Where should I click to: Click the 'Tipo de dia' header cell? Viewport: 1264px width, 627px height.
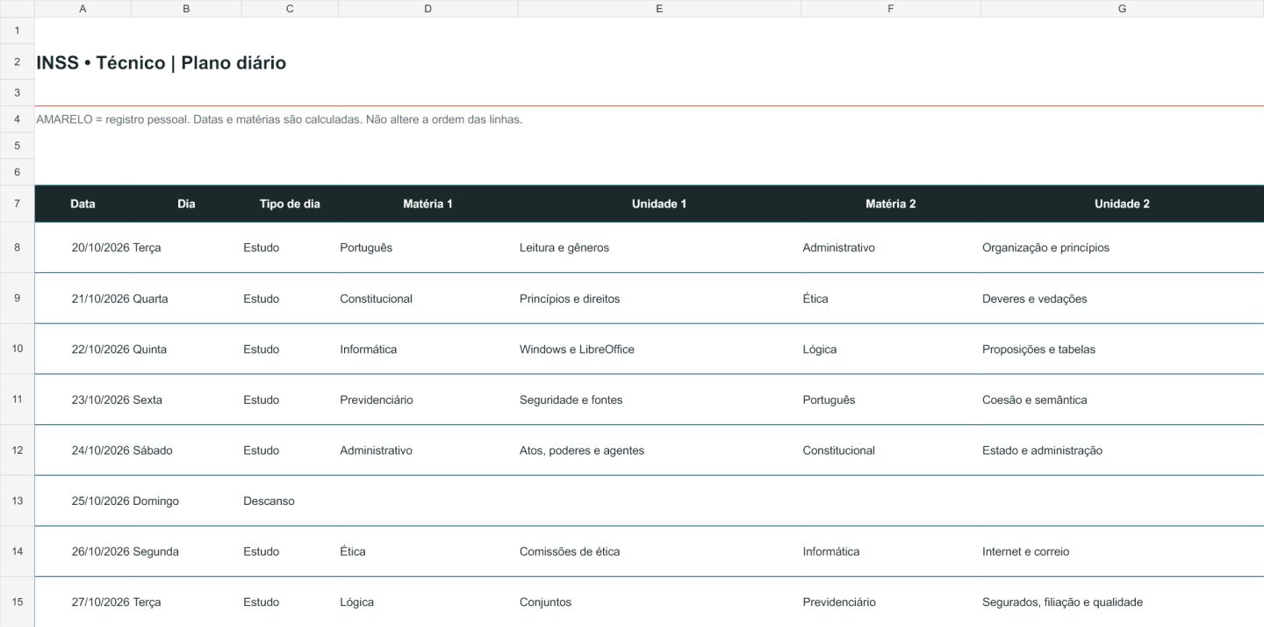(x=290, y=204)
